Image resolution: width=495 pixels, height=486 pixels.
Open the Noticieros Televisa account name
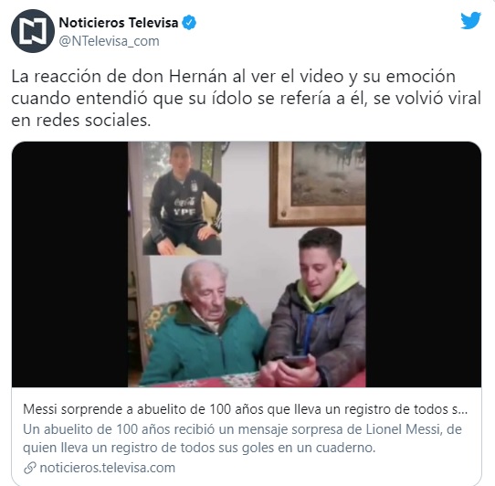[119, 23]
